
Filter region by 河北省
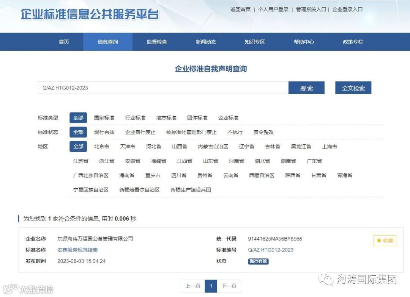(x=153, y=146)
